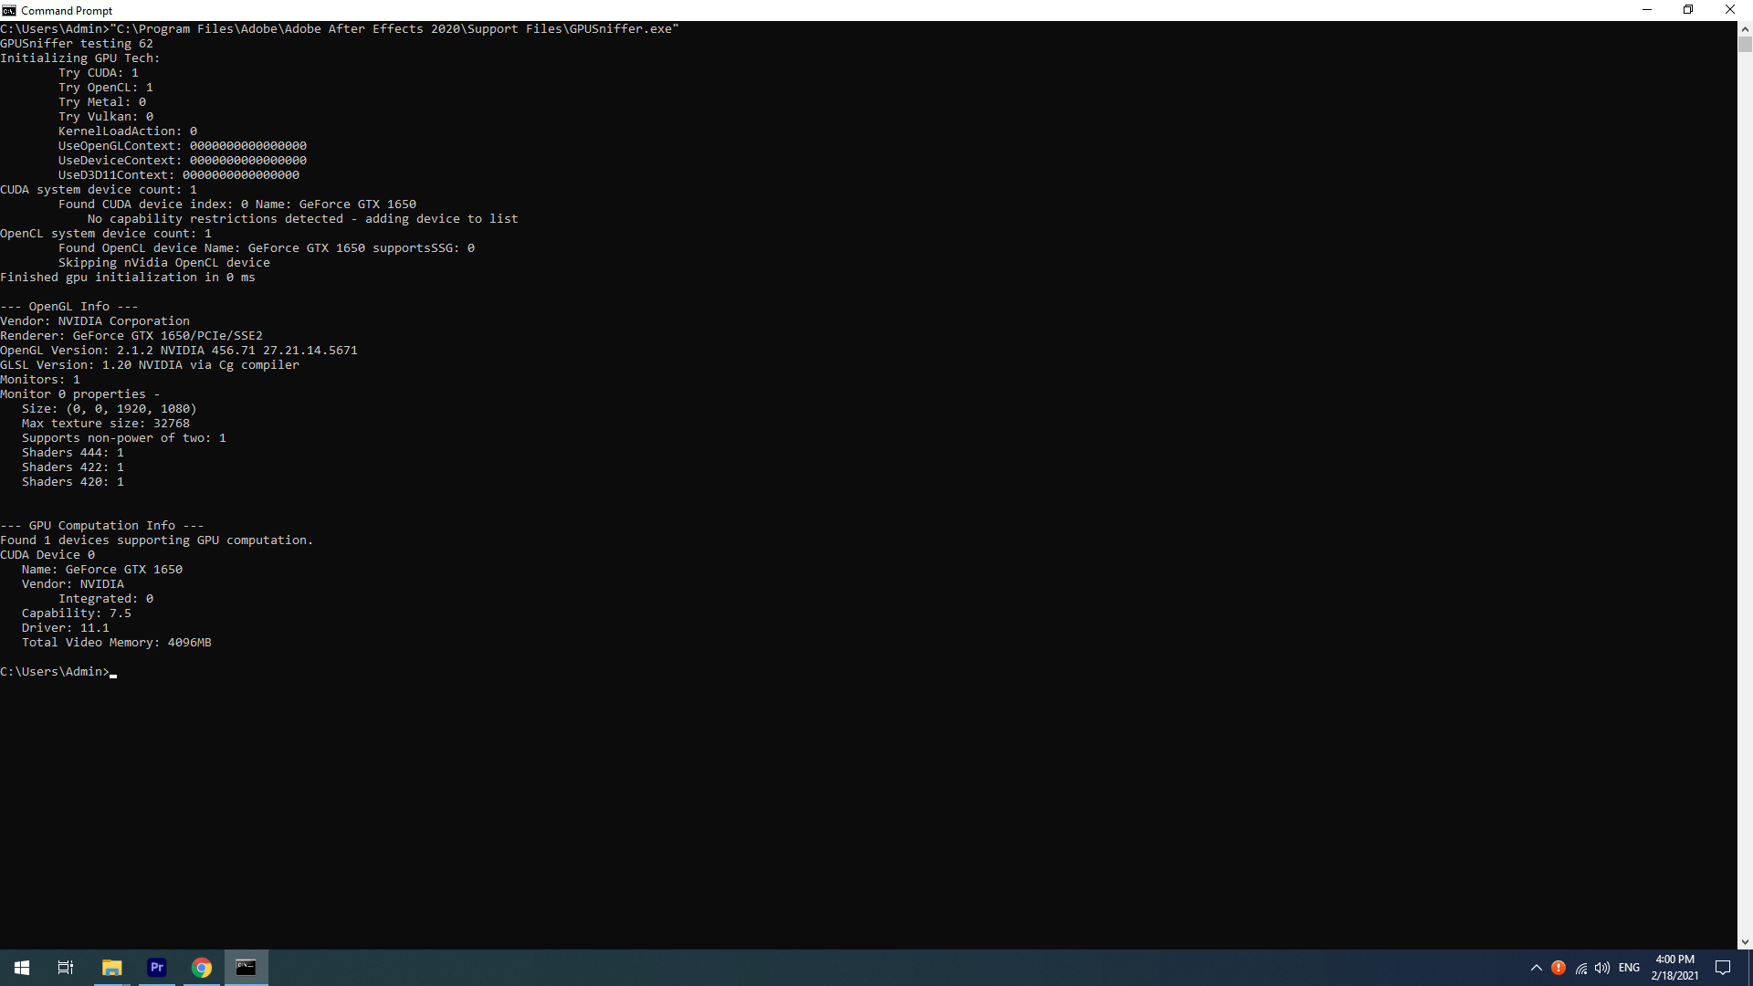Click the 'OpenGL Version: 2.1.2' line
The image size is (1753, 986).
click(179, 351)
